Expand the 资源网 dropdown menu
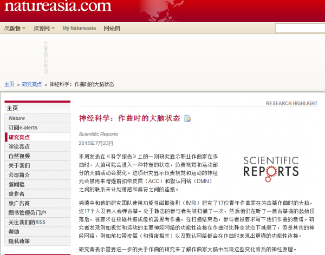 pos(44,28)
